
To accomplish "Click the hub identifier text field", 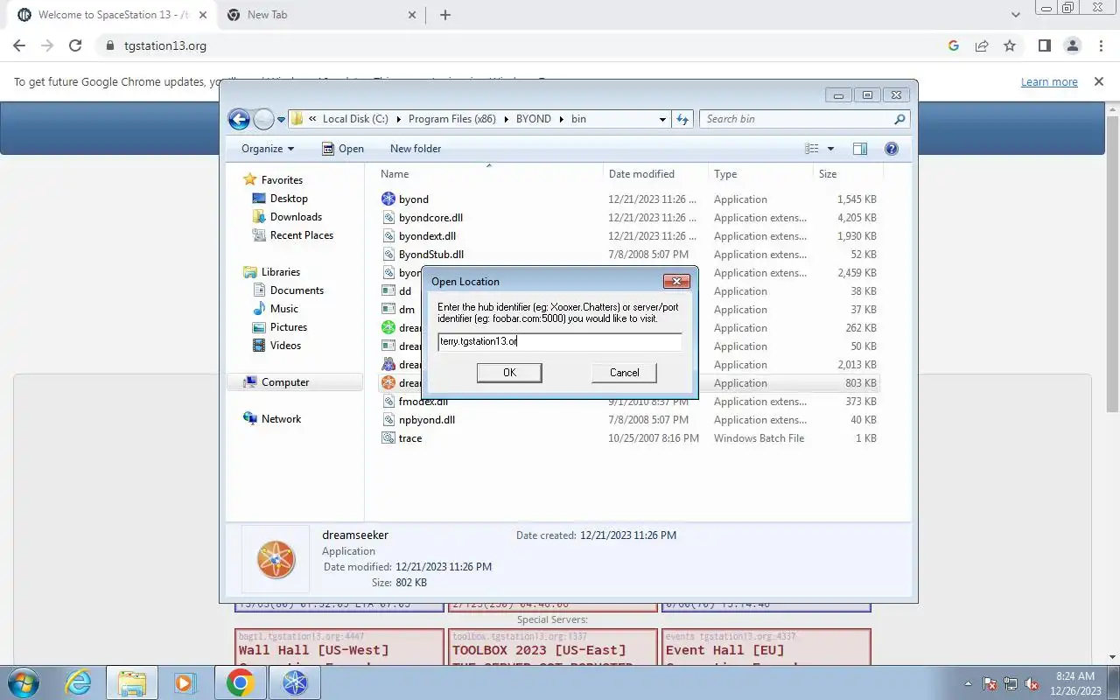I will pyautogui.click(x=560, y=341).
